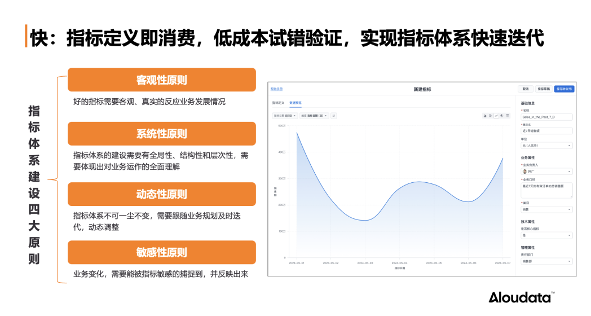591x316 pixels.
Task: Click the 新建指标 dialog title
Action: point(422,89)
